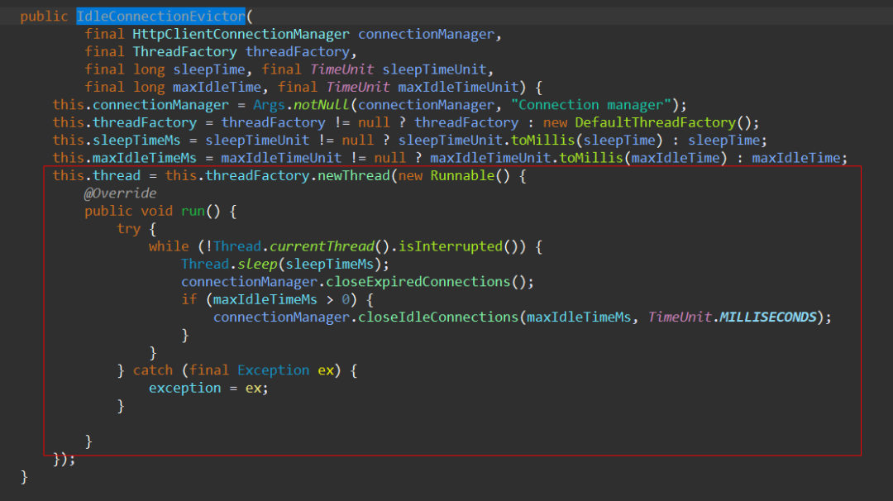This screenshot has height=501, width=893.
Task: Click the try keyword
Action: point(129,229)
